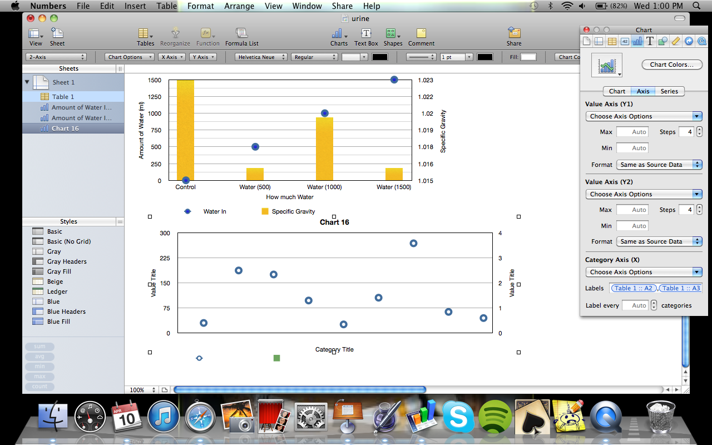Open Value Axis (Y2) Format dropdown

659,241
